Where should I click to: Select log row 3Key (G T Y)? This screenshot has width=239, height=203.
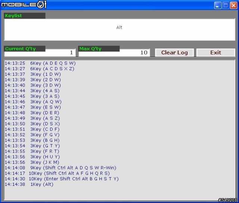tap(32, 146)
